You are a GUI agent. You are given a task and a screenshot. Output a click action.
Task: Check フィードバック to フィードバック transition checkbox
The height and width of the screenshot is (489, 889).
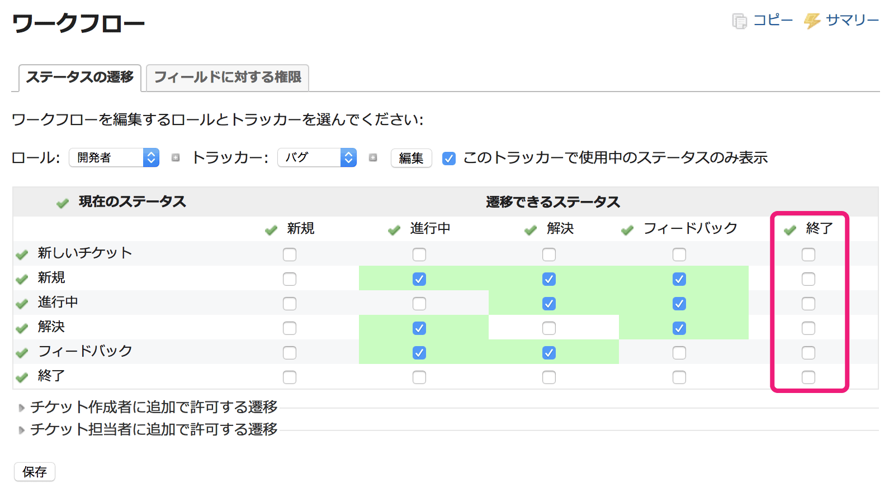click(679, 353)
